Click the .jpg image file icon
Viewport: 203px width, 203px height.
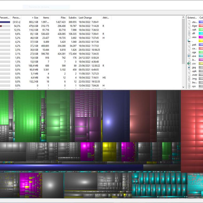(x=189, y=67)
